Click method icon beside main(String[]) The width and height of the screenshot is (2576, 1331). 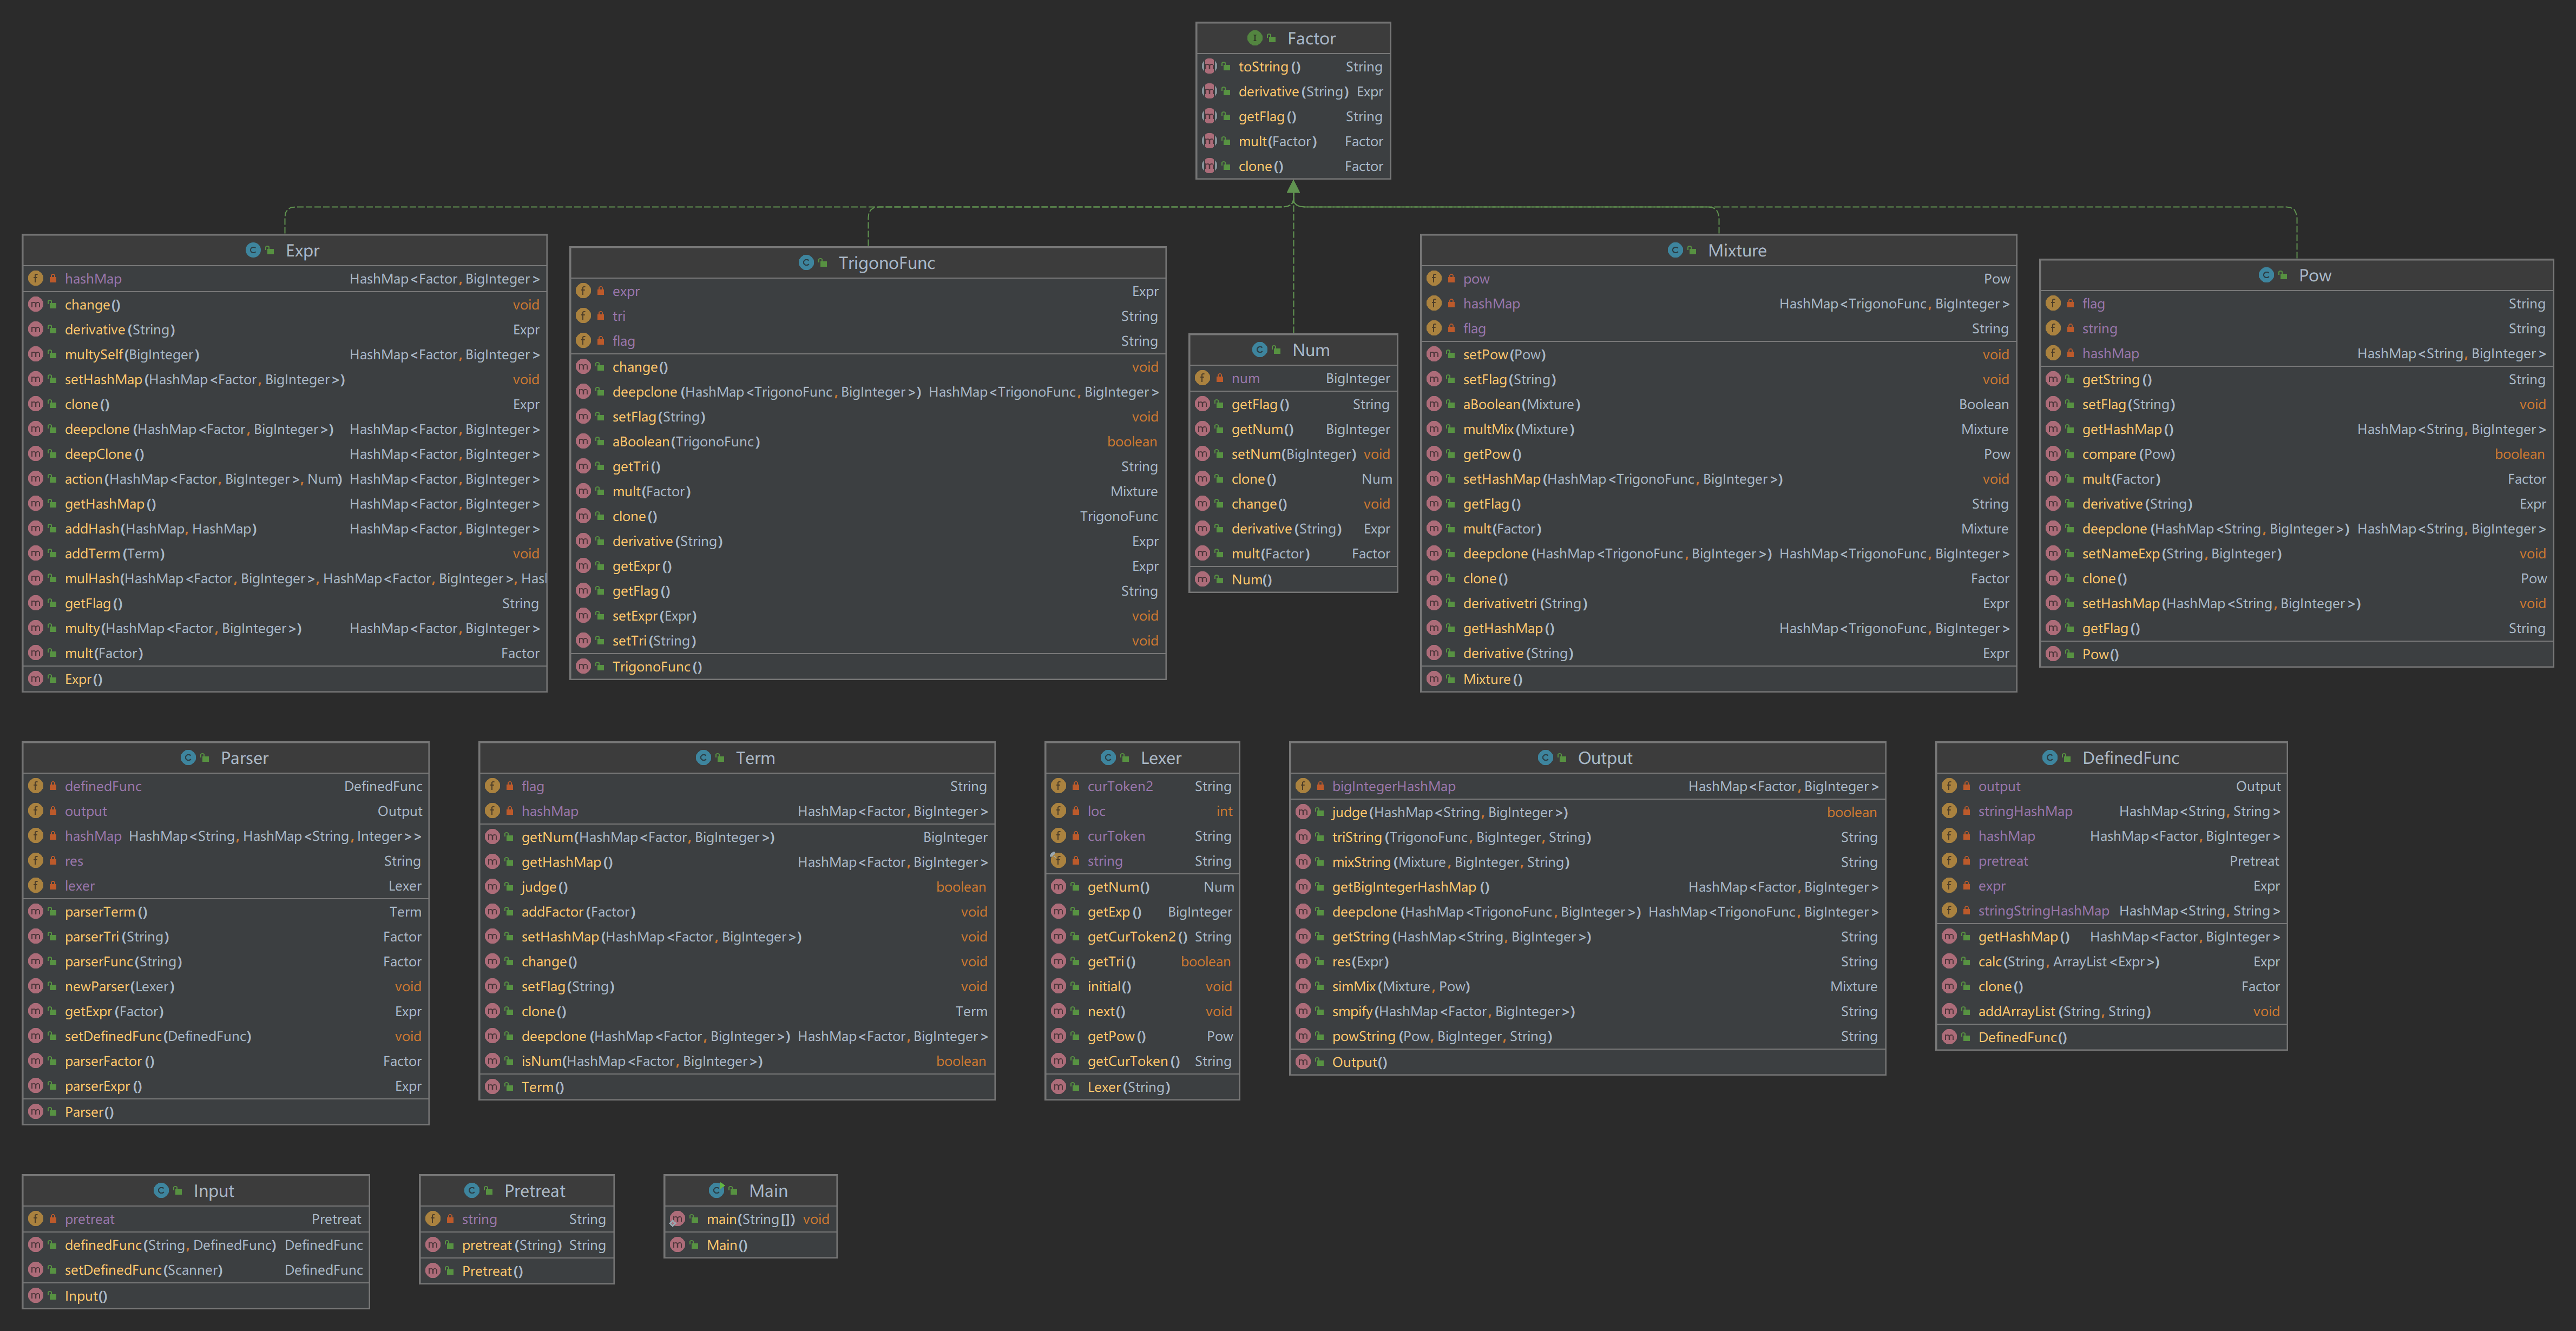point(677,1219)
